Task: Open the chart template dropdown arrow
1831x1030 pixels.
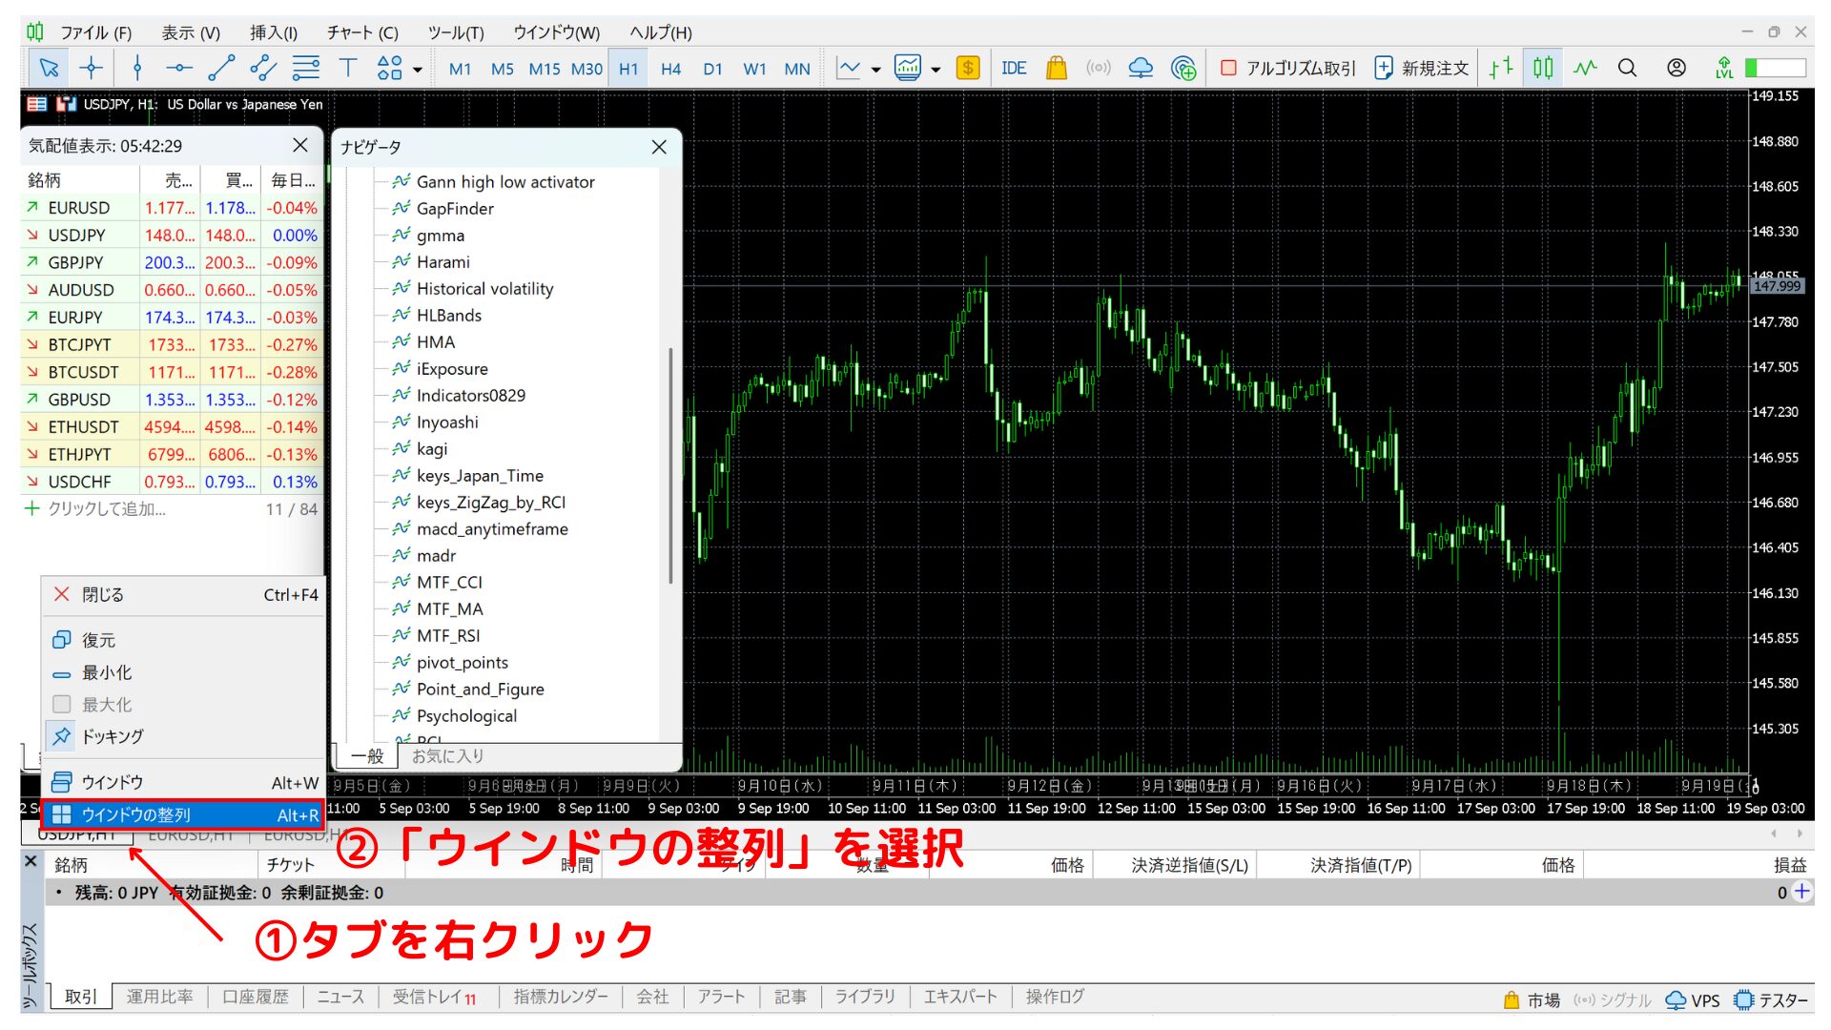Action: click(936, 68)
